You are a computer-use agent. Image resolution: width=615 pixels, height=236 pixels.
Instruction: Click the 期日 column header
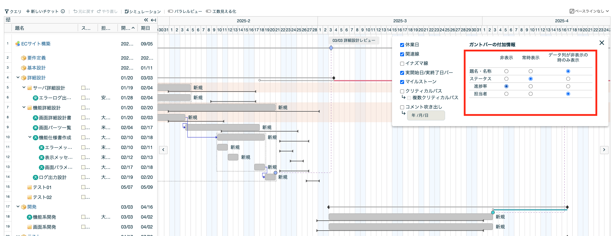(146, 28)
